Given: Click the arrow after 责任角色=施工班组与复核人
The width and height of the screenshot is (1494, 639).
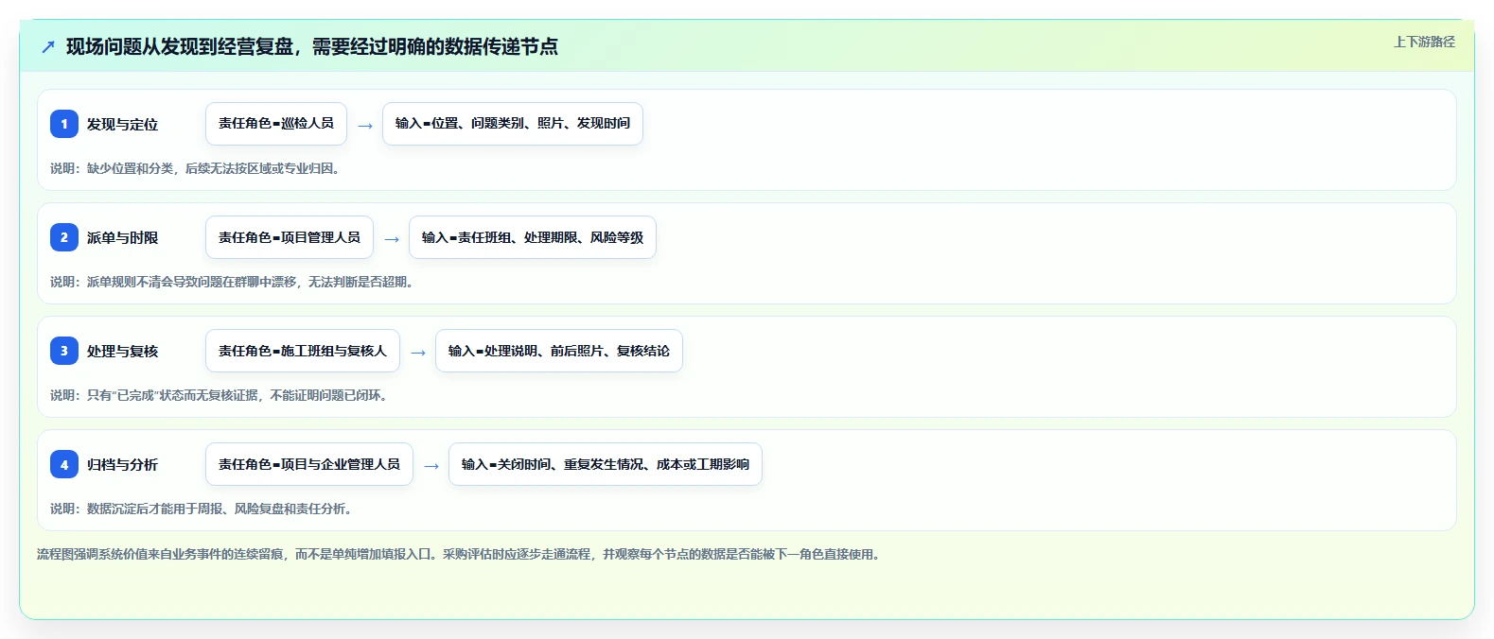Looking at the screenshot, I should pyautogui.click(x=418, y=352).
